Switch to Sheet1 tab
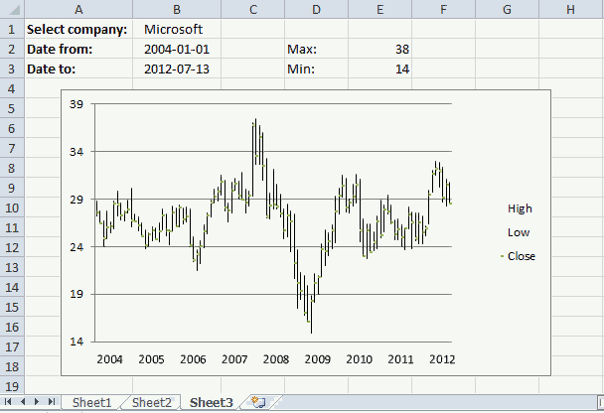 pos(91,403)
